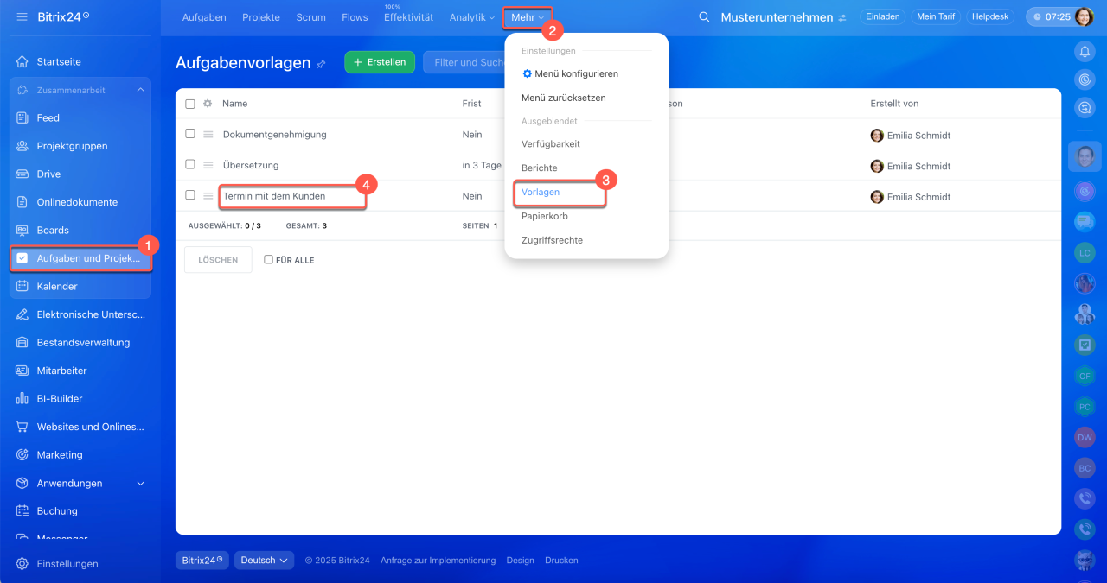Tick the checkbox for Termin mit dem Kunden

(190, 195)
